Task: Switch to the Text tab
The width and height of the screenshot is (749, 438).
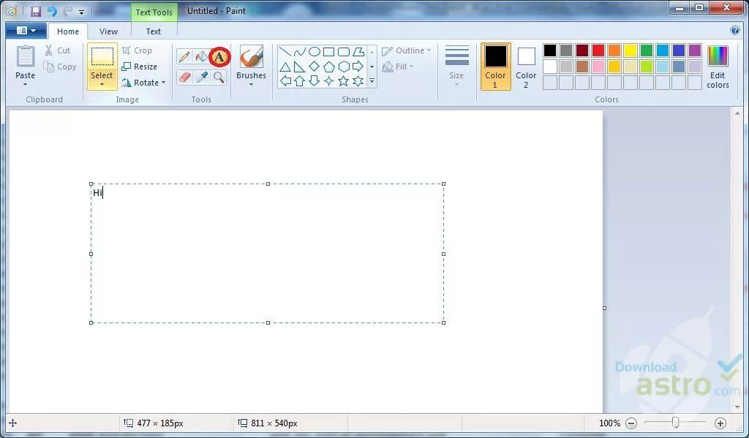Action: (x=154, y=31)
